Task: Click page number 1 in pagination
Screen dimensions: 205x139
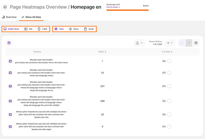Action: [x=189, y=43]
